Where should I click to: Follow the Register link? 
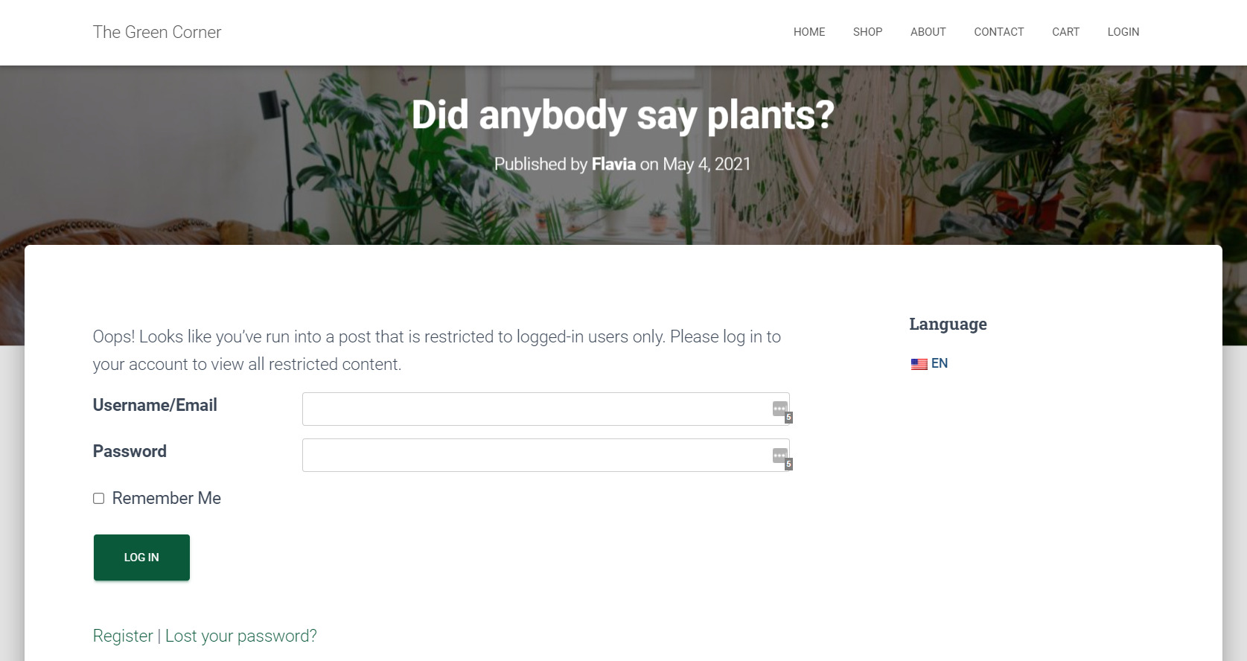click(123, 636)
